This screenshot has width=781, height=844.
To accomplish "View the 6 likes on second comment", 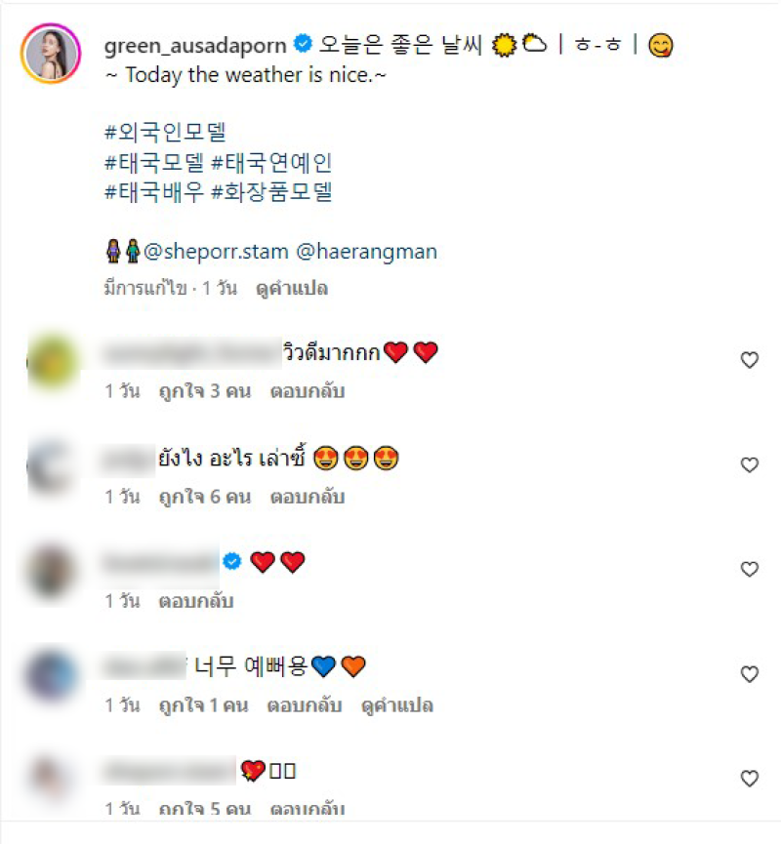I will click(x=205, y=497).
